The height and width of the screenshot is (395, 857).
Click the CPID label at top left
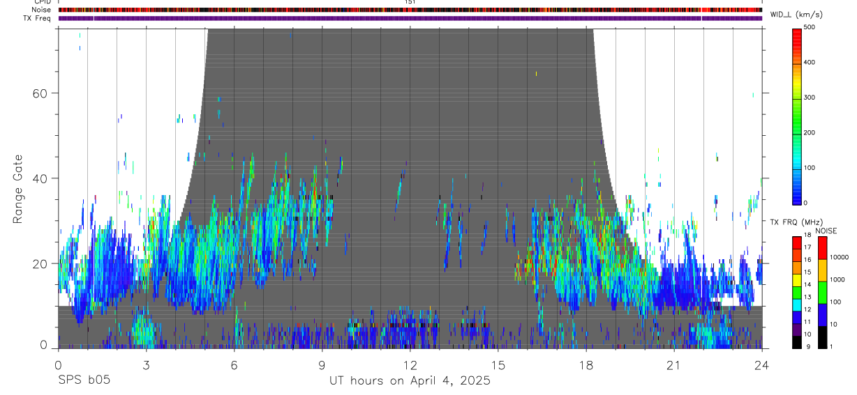tap(41, 2)
